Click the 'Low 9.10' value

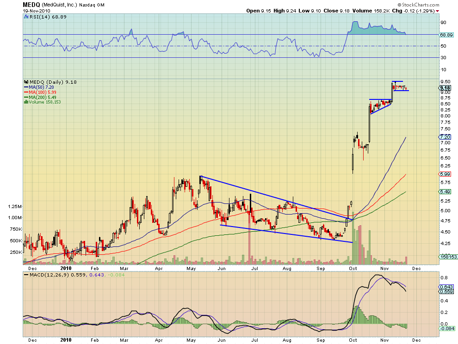(309, 11)
